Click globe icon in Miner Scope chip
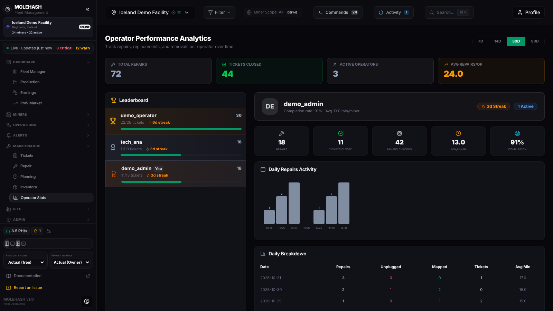The image size is (553, 311). tap(249, 12)
